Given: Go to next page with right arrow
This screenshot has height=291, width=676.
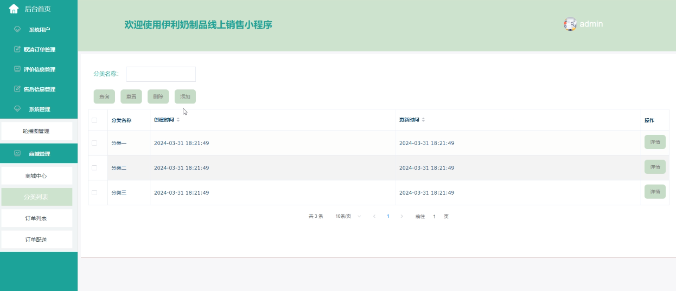Looking at the screenshot, I should coord(401,216).
